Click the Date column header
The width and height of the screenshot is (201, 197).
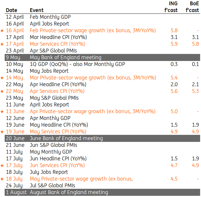[11, 11]
